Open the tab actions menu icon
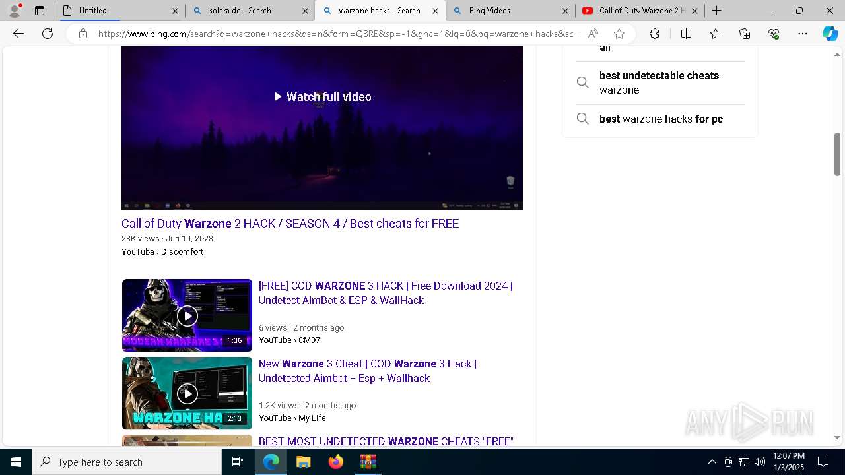Image resolution: width=845 pixels, height=475 pixels. pyautogui.click(x=40, y=11)
